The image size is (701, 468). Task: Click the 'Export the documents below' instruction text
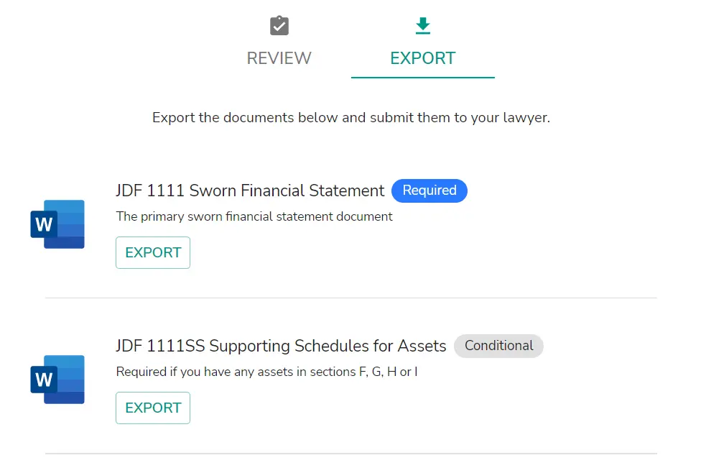pyautogui.click(x=351, y=118)
